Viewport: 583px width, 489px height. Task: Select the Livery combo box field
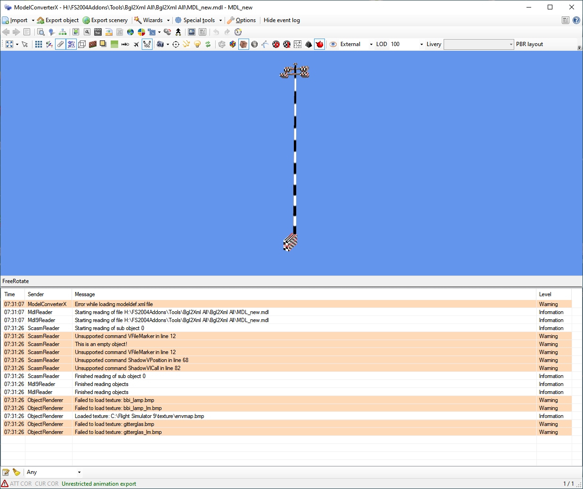tap(478, 44)
